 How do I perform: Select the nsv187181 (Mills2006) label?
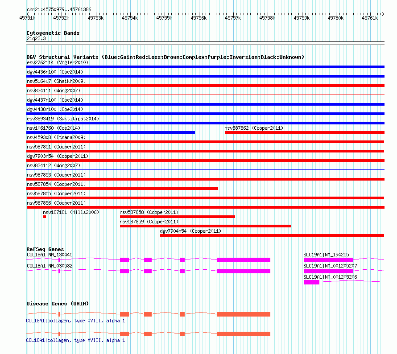(x=71, y=212)
